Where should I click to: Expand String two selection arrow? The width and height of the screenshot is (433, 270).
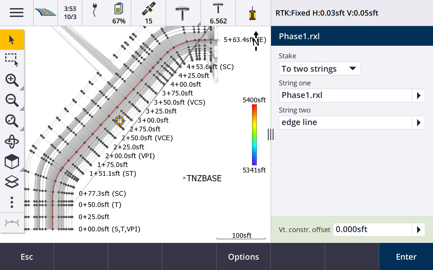coord(418,123)
